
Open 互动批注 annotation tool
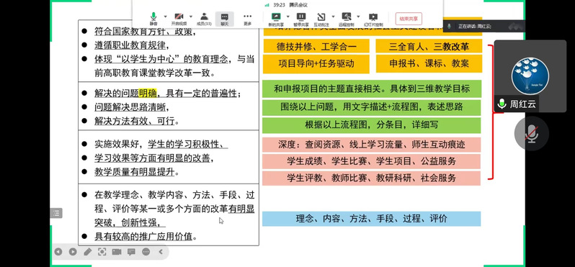click(x=321, y=19)
